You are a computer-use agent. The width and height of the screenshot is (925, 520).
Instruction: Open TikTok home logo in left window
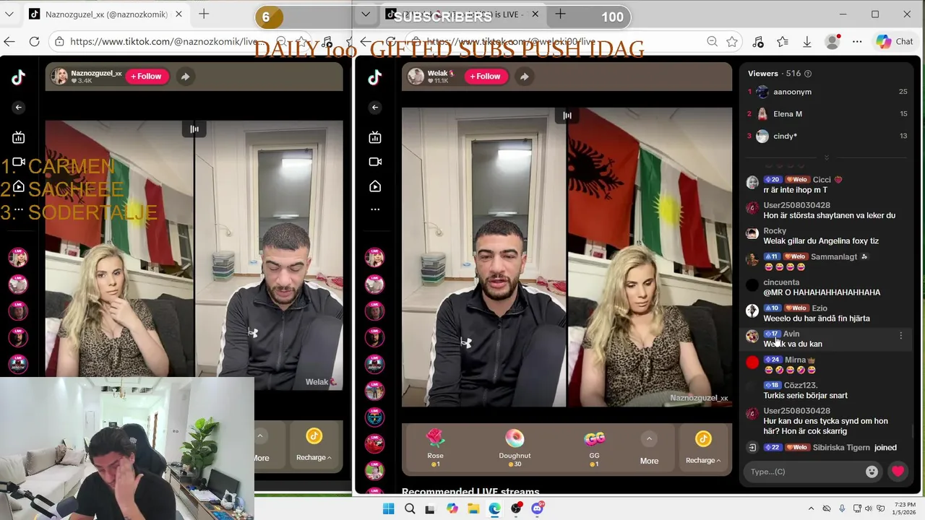[19, 78]
